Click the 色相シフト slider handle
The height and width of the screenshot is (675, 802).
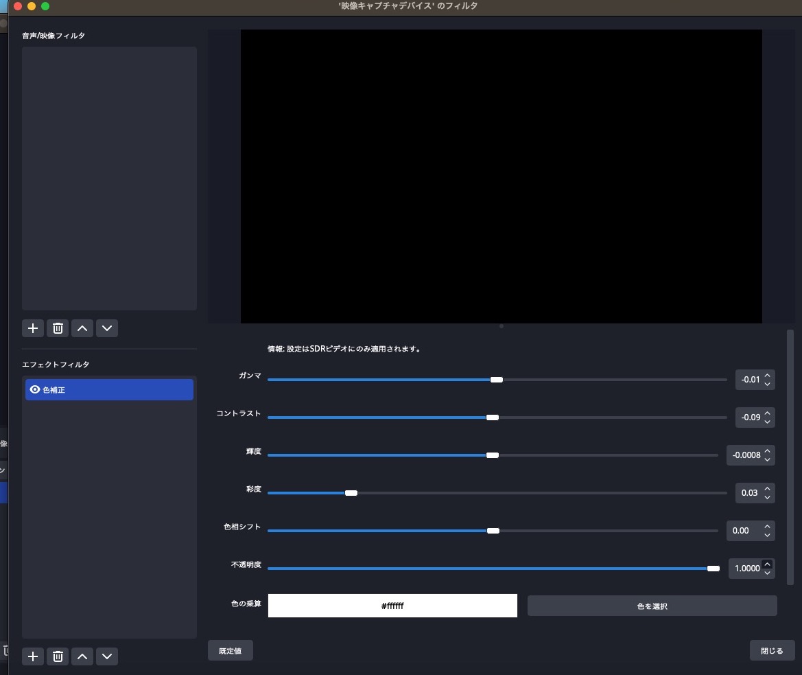coord(493,531)
